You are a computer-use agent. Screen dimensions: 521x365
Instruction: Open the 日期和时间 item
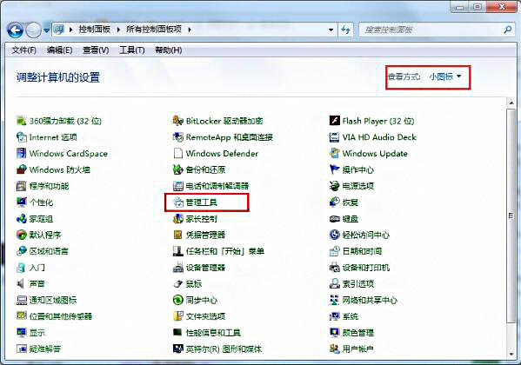click(x=356, y=251)
